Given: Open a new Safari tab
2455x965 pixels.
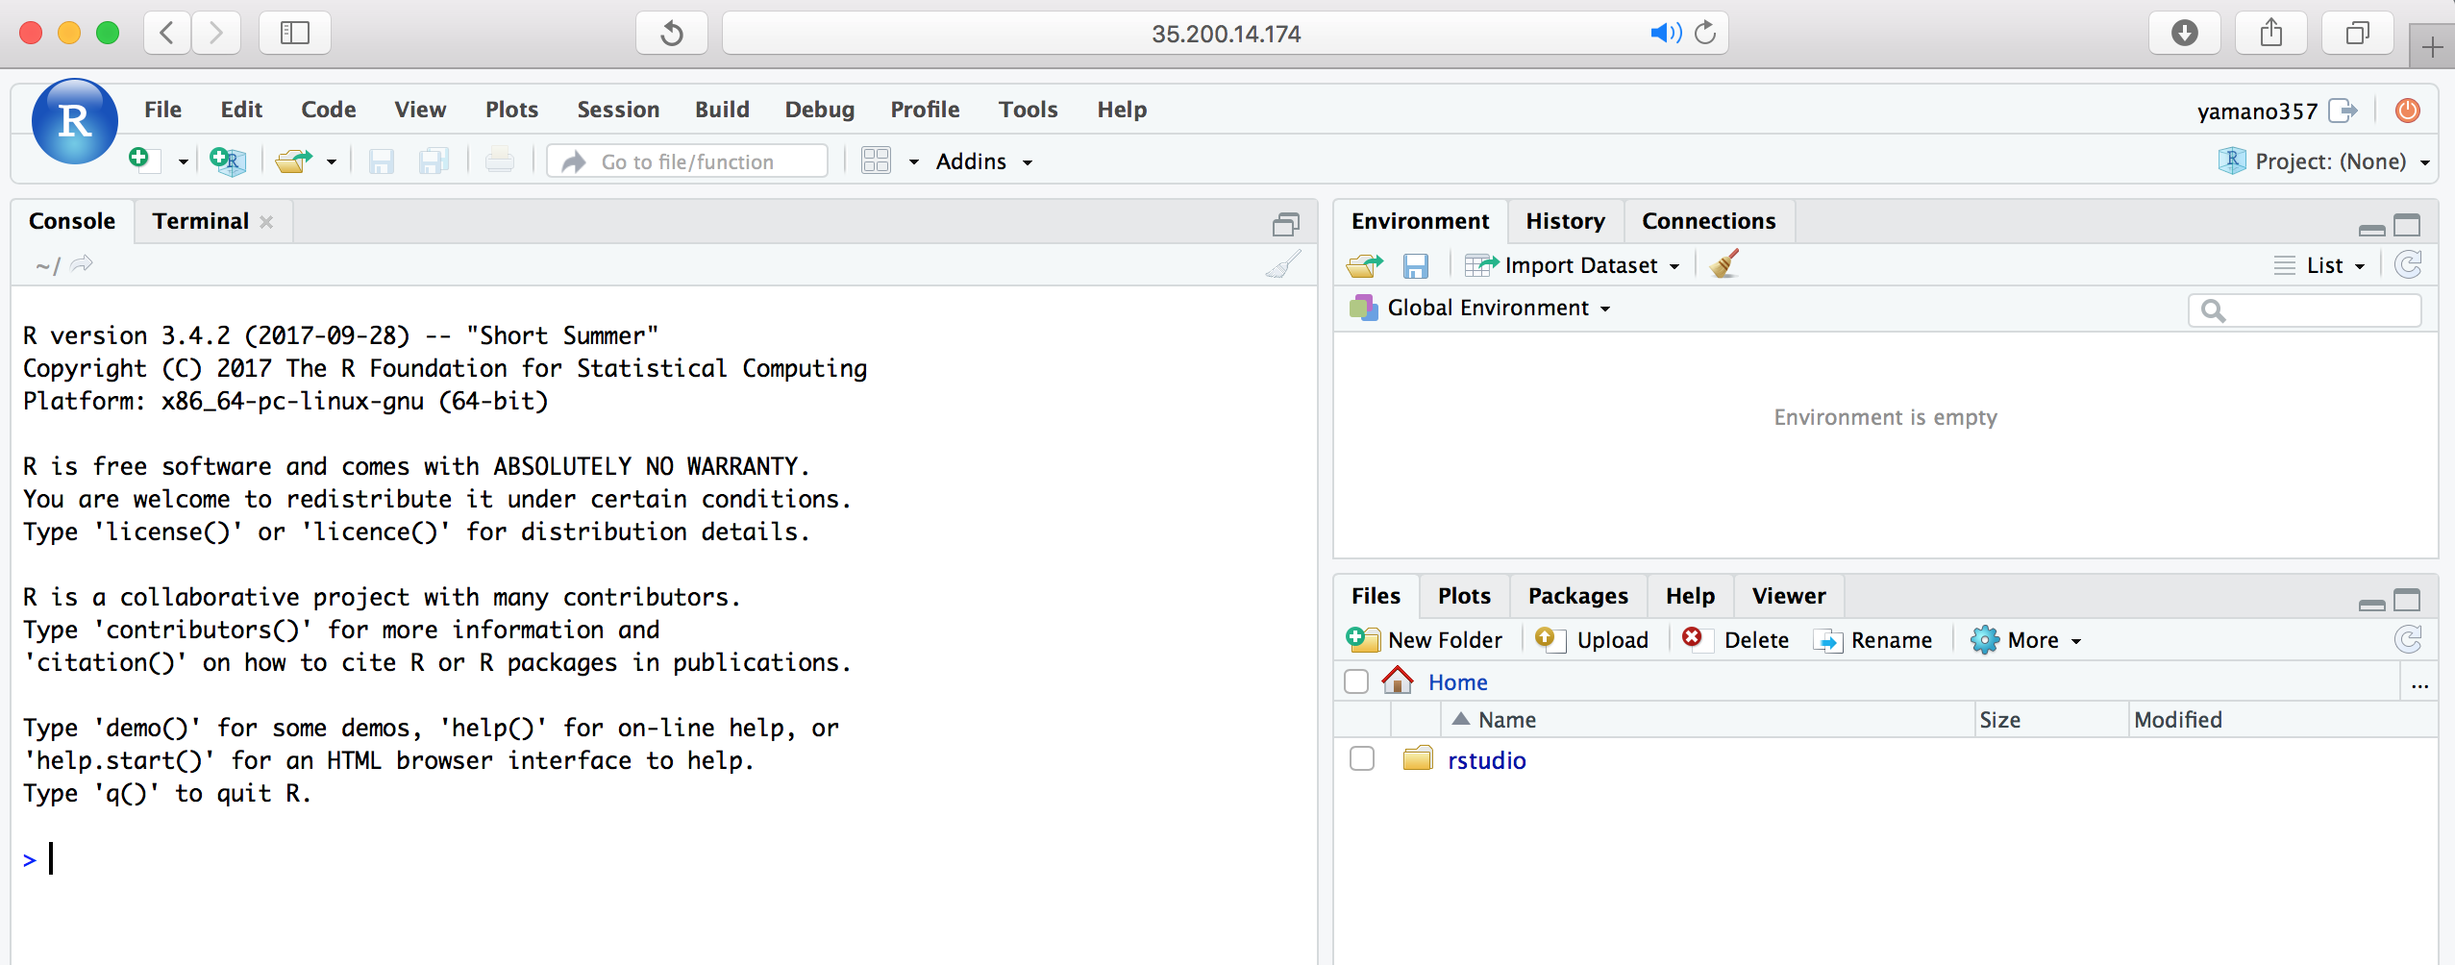Looking at the screenshot, I should 2432,46.
